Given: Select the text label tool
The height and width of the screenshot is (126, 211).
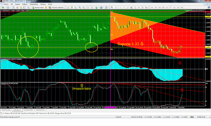Looking at the screenshot, I should (142, 8).
